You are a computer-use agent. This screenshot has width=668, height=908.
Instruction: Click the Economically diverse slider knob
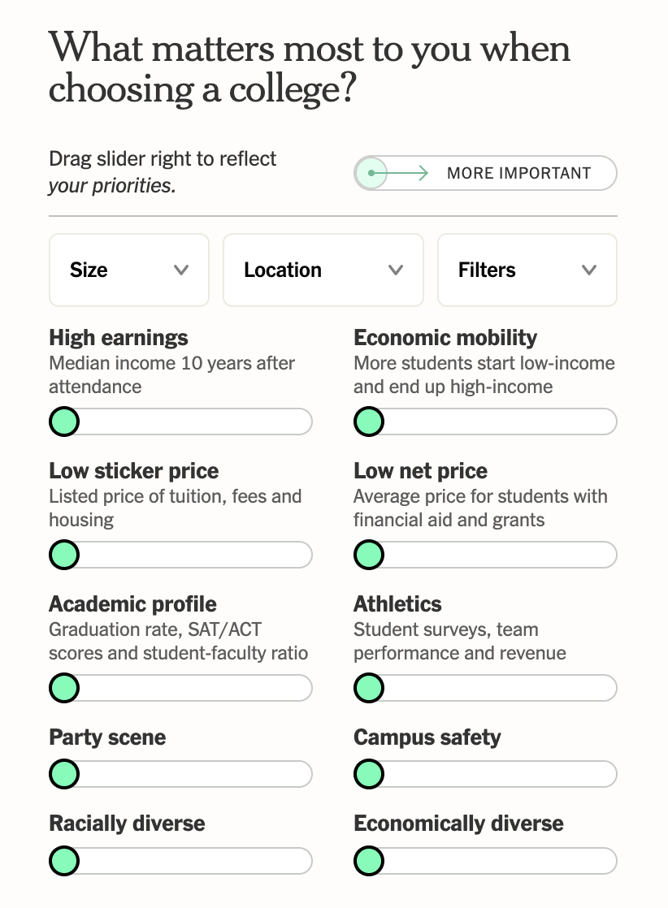coord(369,860)
